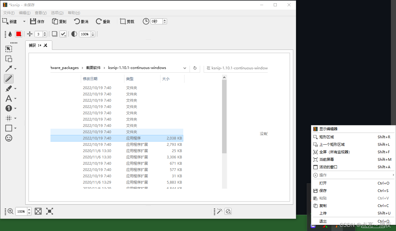
Task: Click the fit image to view button
Action: (x=38, y=211)
